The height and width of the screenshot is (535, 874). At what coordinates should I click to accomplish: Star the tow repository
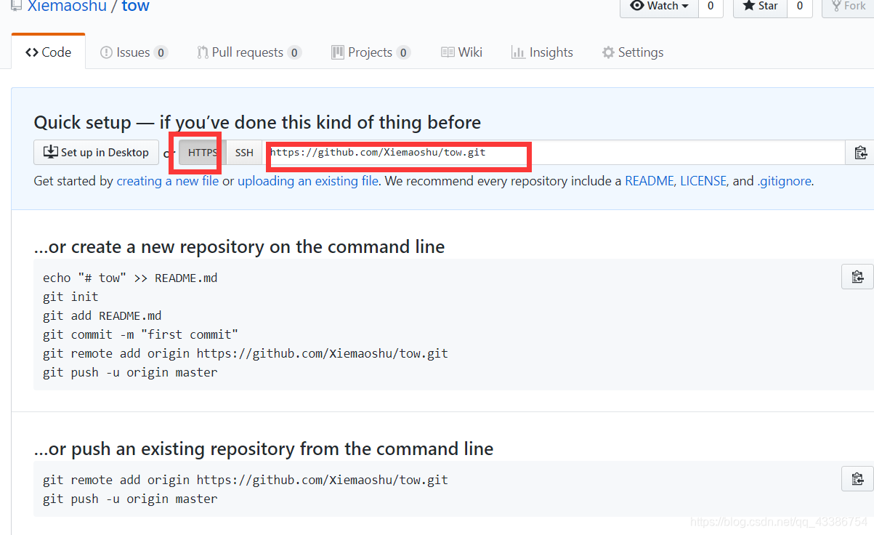tap(760, 7)
